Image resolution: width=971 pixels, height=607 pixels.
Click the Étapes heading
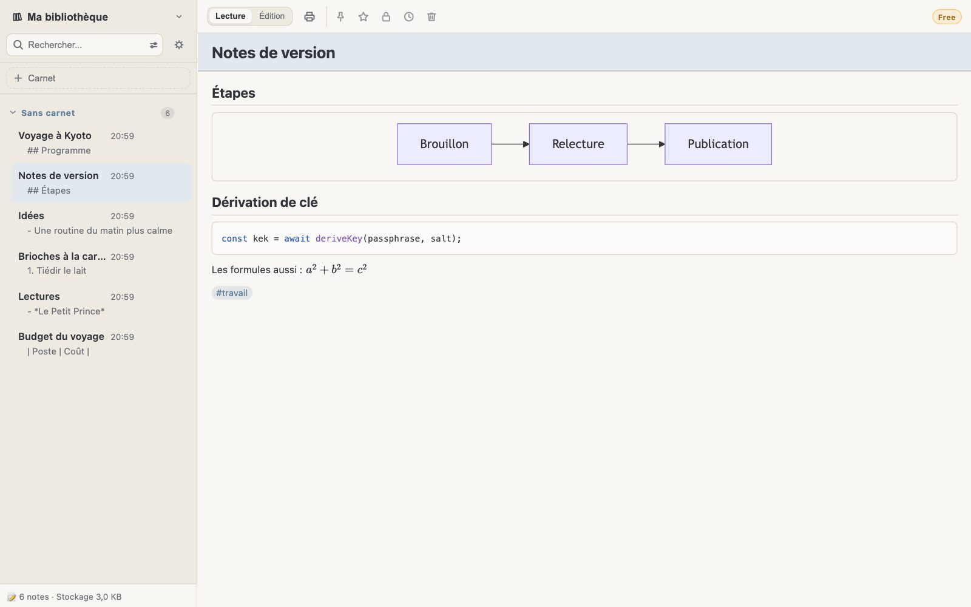(x=234, y=93)
